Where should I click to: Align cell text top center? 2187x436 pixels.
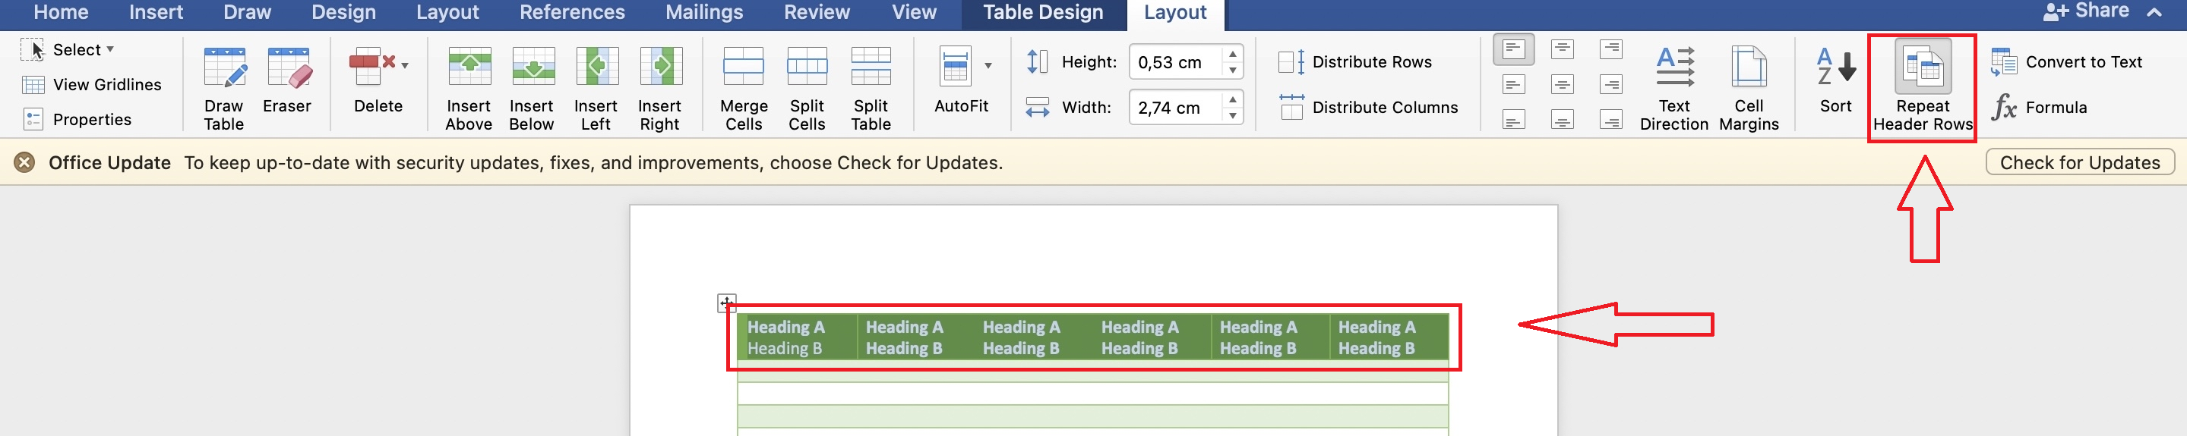point(1562,50)
